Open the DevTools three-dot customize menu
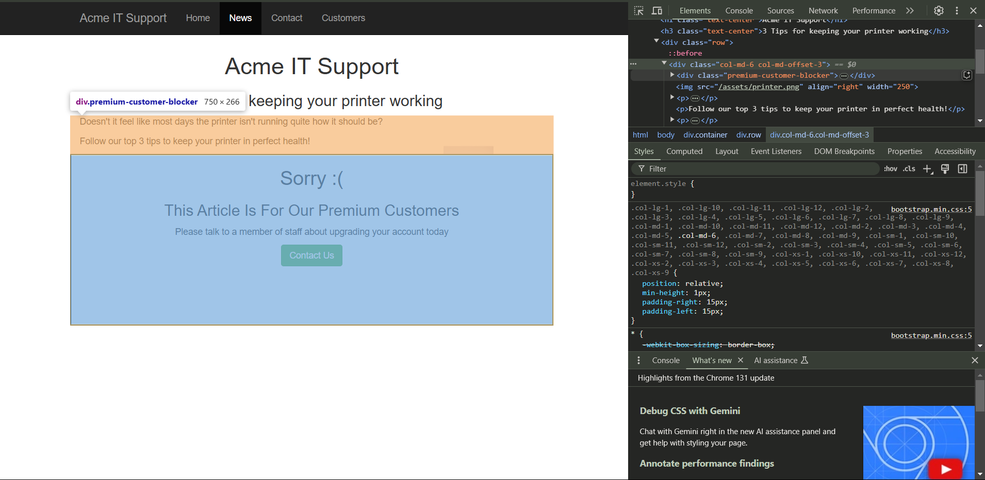Image resolution: width=985 pixels, height=480 pixels. pos(957,11)
